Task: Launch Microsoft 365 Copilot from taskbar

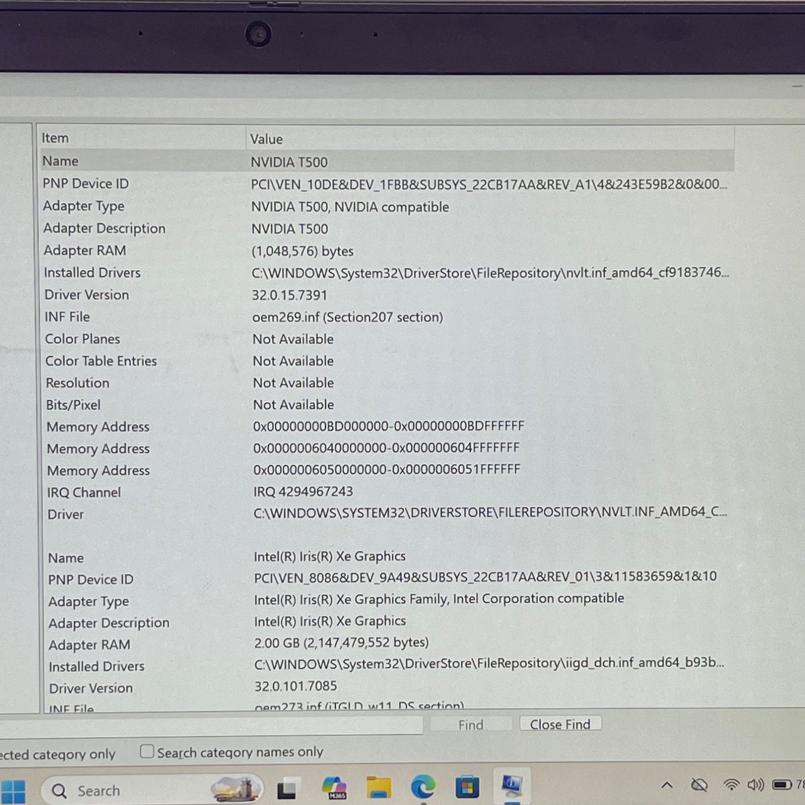Action: pos(334,788)
